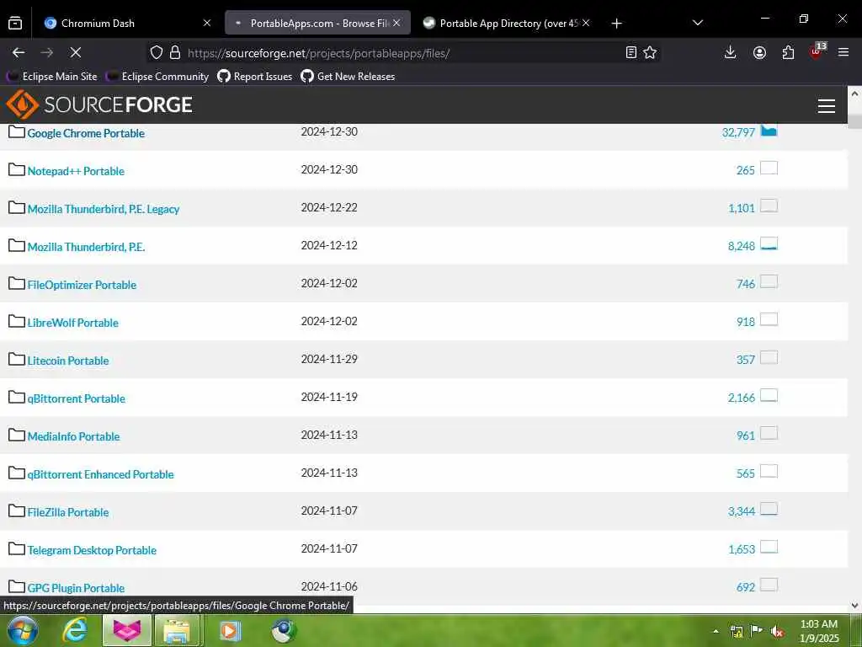Click the page scrollbar down arrow
The width and height of the screenshot is (862, 647).
(x=855, y=607)
